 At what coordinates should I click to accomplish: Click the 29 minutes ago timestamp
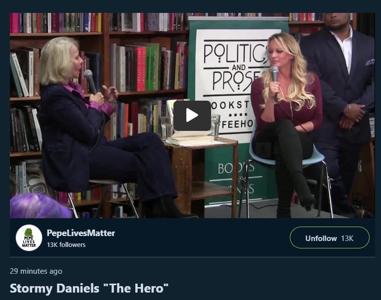point(36,271)
